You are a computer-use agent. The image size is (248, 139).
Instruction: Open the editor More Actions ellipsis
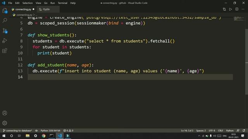pos(243,9)
